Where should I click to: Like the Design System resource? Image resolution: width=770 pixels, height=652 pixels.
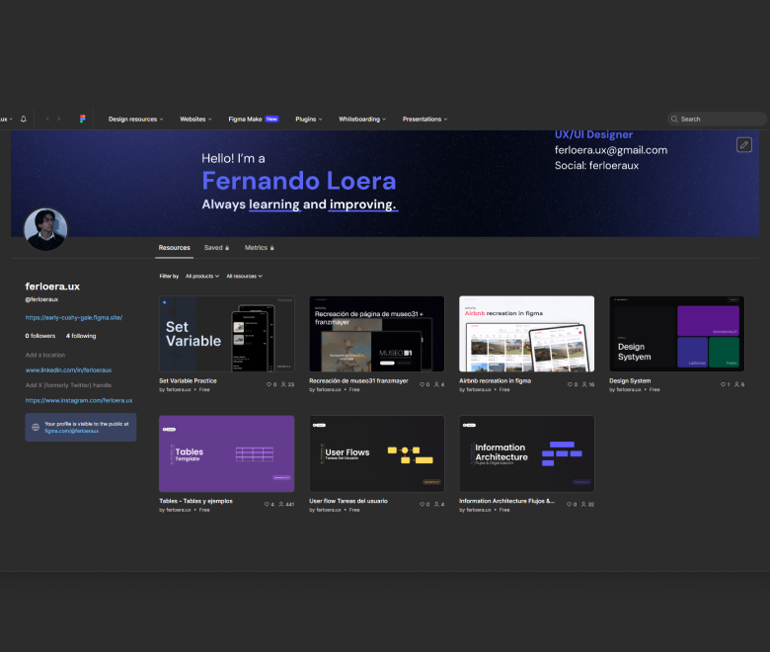[x=723, y=384]
